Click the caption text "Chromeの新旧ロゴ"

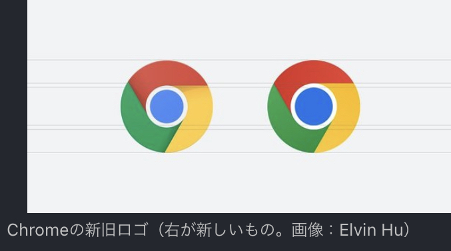tap(77, 230)
